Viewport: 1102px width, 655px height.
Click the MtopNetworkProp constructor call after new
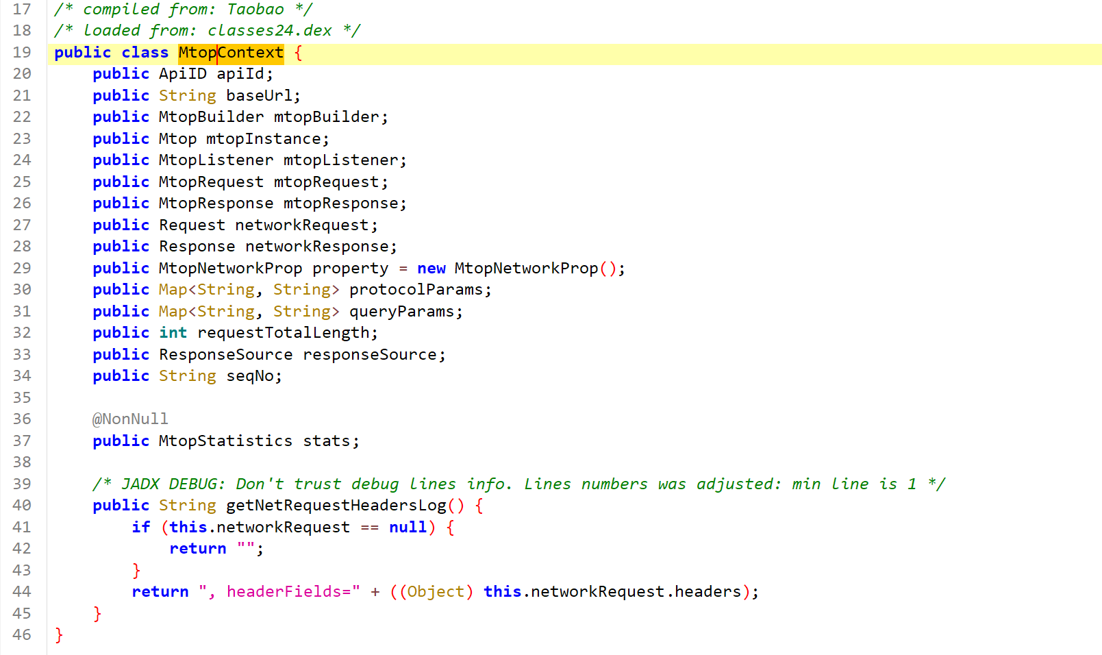pyautogui.click(x=526, y=269)
